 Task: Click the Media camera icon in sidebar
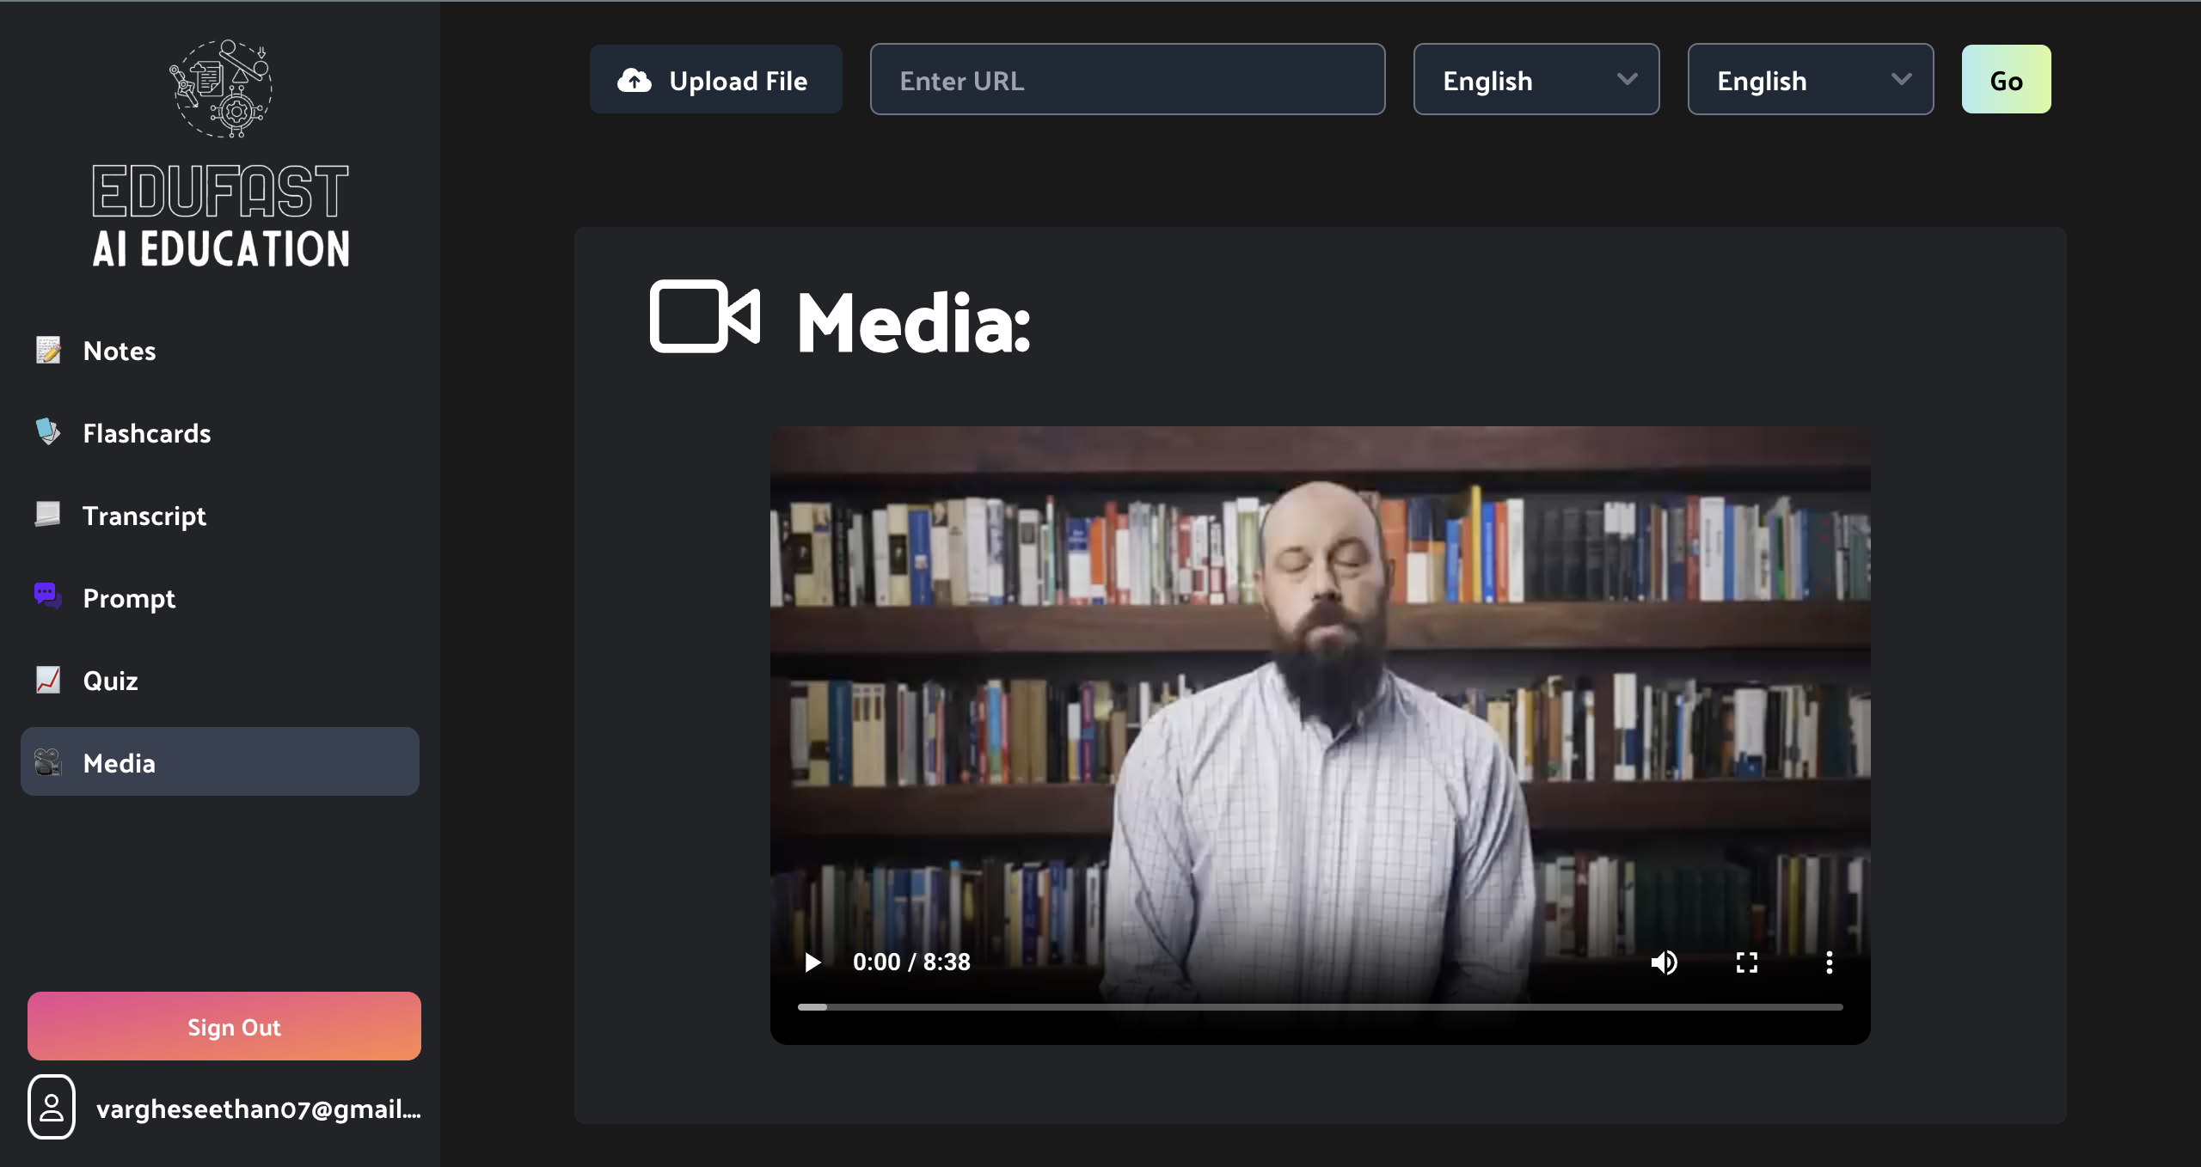coord(48,761)
